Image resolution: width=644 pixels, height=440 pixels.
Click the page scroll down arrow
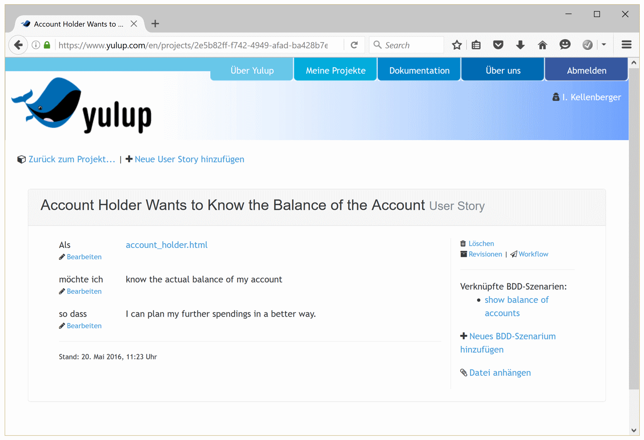click(634, 430)
